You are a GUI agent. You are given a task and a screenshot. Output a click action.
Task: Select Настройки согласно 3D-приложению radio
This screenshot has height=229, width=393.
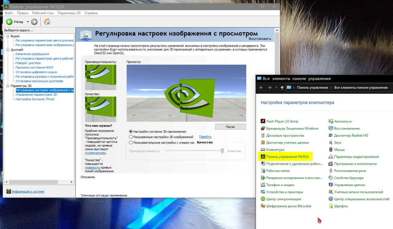tap(131, 131)
